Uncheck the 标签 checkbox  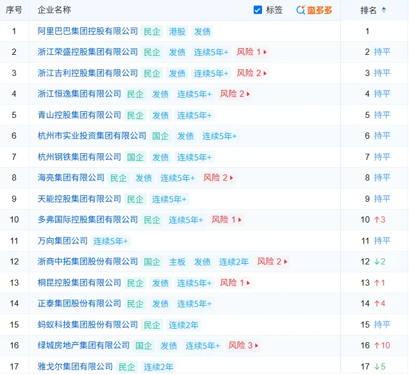pyautogui.click(x=258, y=10)
